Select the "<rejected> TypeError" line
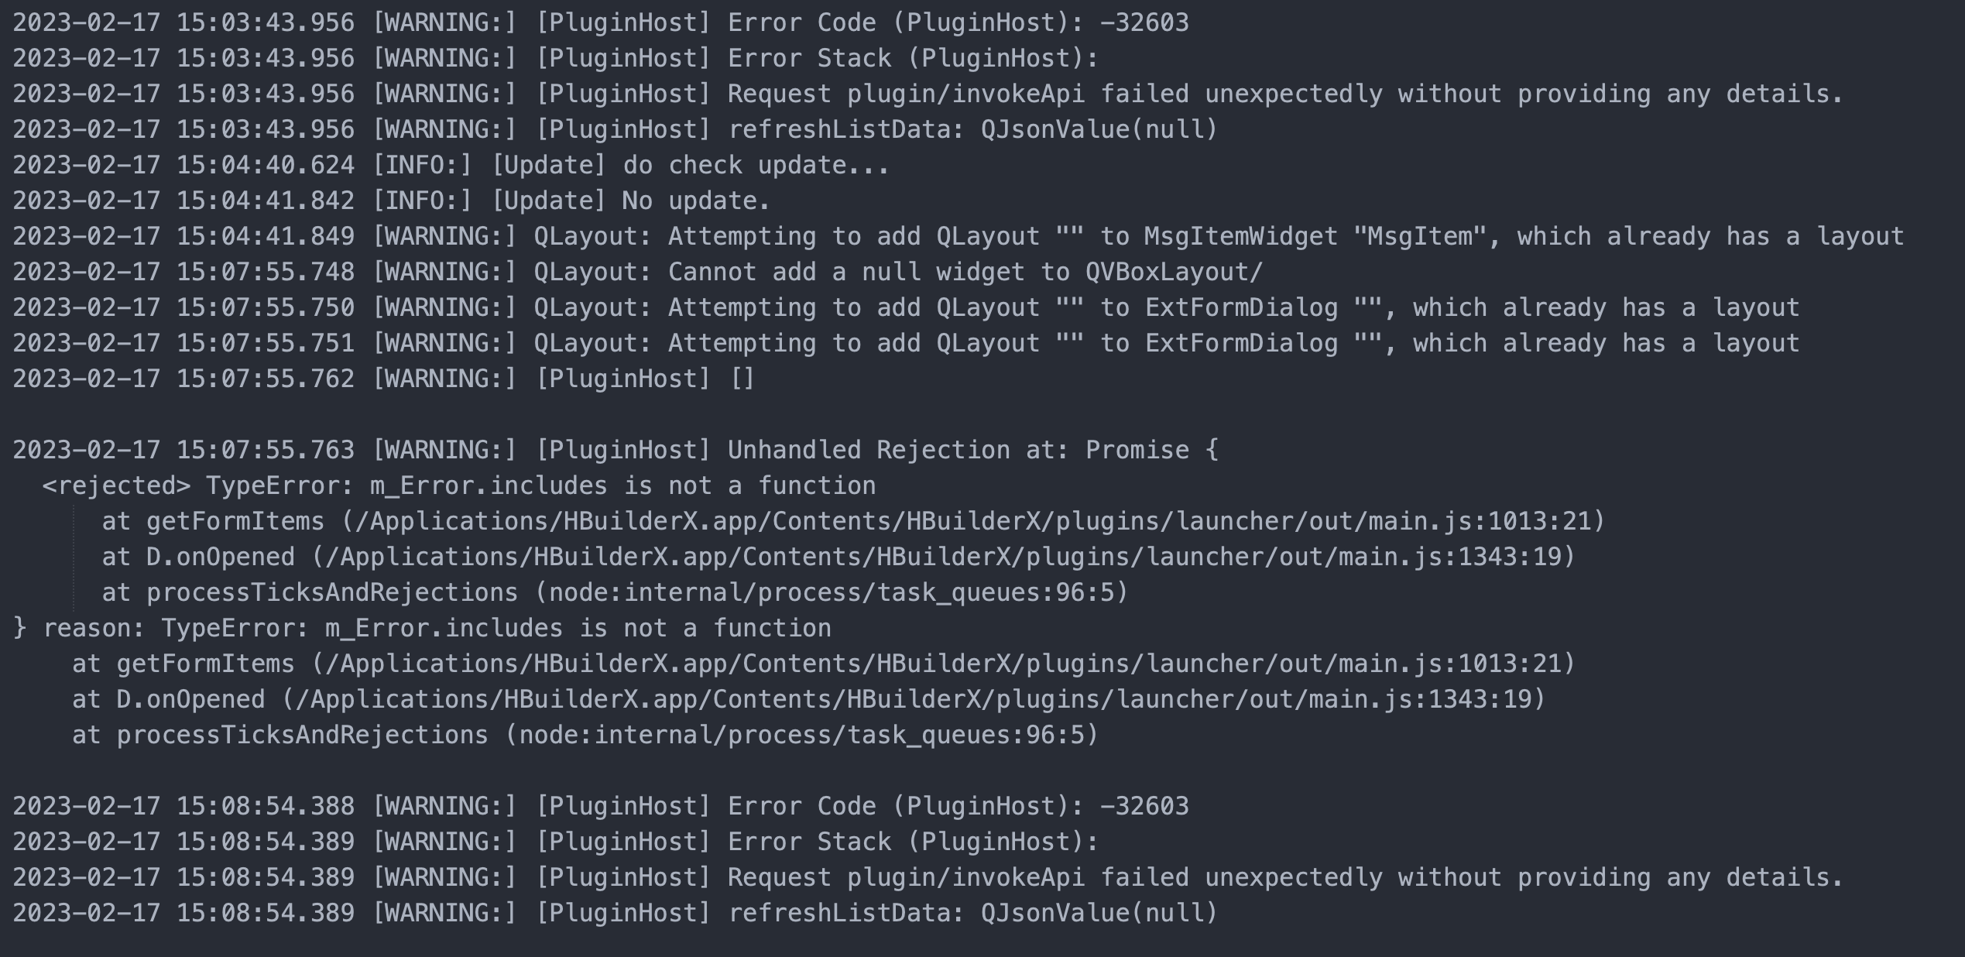The image size is (1965, 957). [458, 485]
